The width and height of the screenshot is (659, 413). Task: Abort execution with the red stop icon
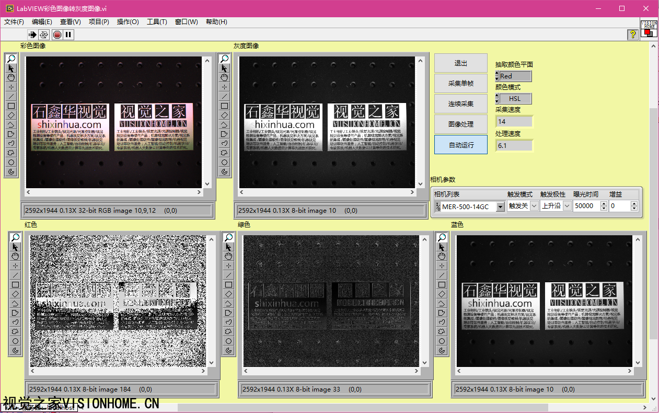pyautogui.click(x=57, y=35)
